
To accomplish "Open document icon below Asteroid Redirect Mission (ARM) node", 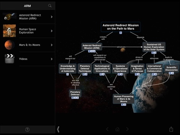I will pyautogui.click(x=89, y=51).
